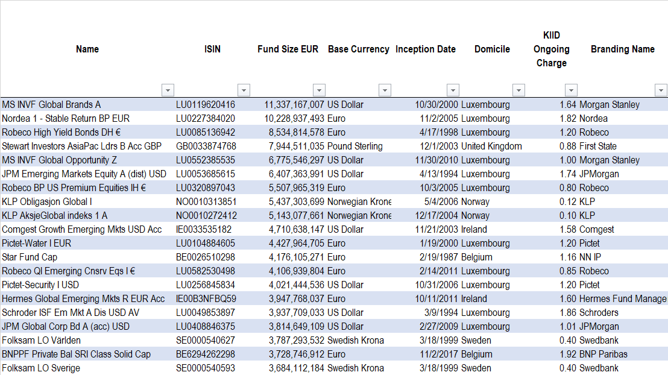Click the Hermes Fund Manager branding cell
The width and height of the screenshot is (668, 375).
coord(622,299)
